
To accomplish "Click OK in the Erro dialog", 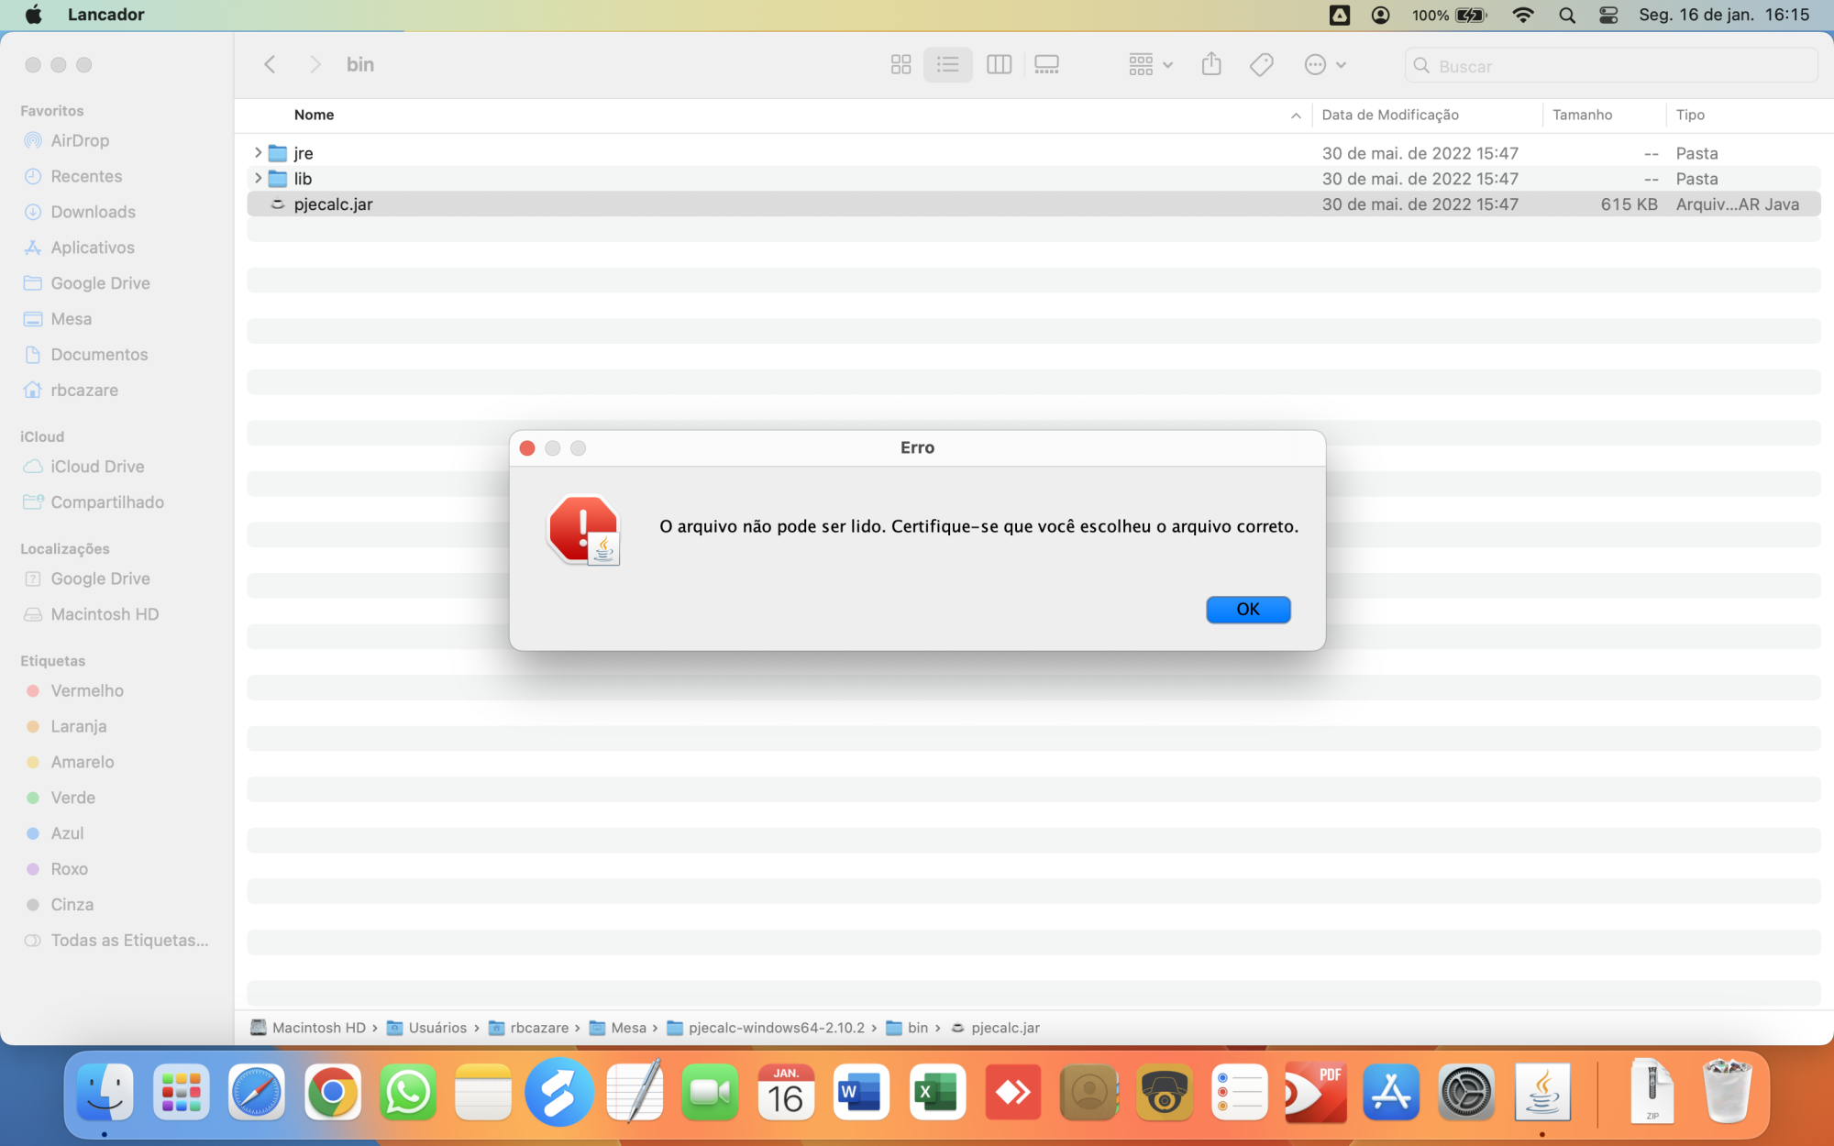I will [x=1247, y=610].
